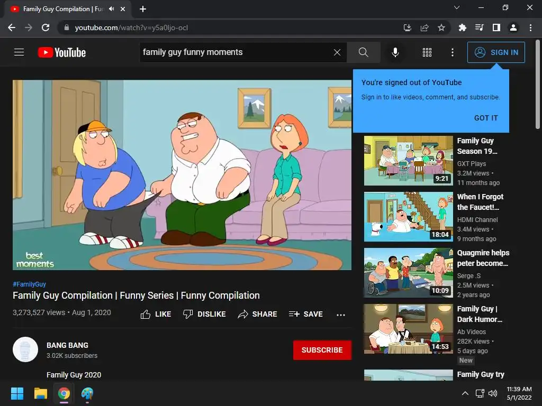Image resolution: width=542 pixels, height=406 pixels.
Task: Click the search magnifier button
Action: 363,52
